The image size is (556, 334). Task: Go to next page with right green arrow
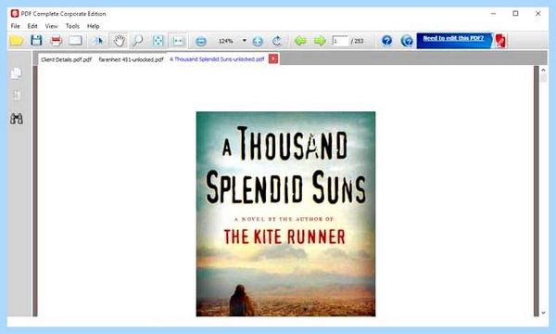pyautogui.click(x=320, y=41)
